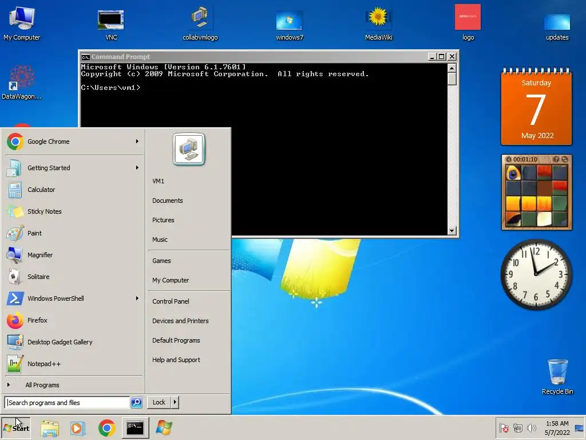Open Magnifier from Start menu
The width and height of the screenshot is (586, 440).
[74, 255]
